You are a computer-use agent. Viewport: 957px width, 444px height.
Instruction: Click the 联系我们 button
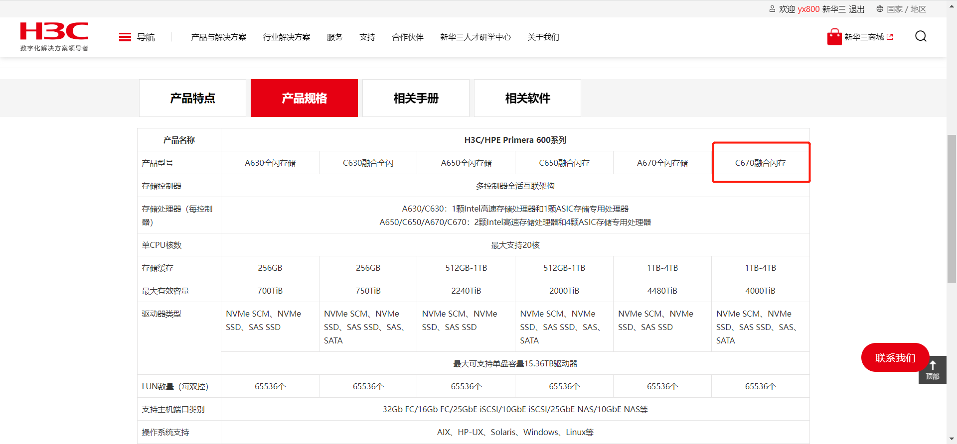(x=895, y=357)
